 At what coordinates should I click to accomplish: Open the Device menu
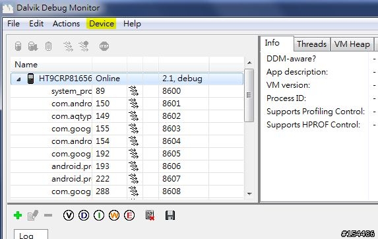tap(102, 24)
